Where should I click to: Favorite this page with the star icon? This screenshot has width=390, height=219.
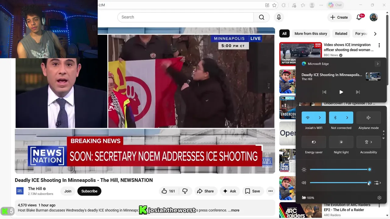point(274,5)
